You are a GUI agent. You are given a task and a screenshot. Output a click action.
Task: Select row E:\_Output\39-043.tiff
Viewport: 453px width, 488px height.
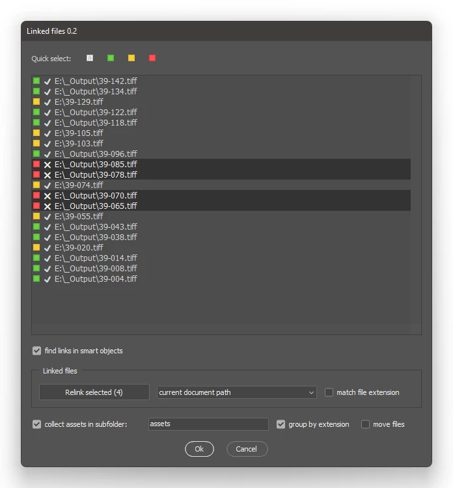tap(221, 227)
